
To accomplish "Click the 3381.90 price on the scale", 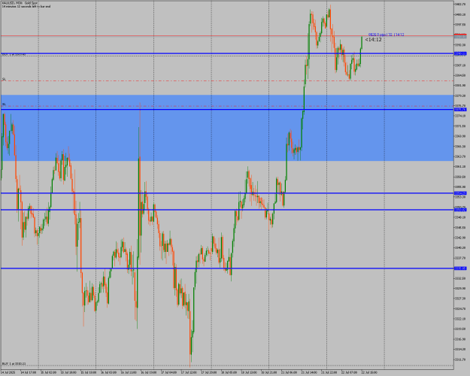I will coord(460,86).
